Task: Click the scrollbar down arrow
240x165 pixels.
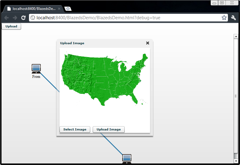Action: click(x=236, y=161)
